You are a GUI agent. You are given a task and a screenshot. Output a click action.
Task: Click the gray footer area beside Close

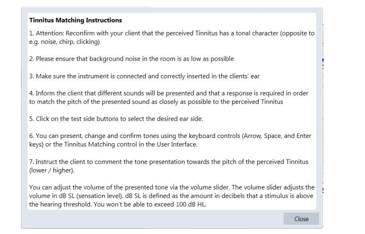click(153, 219)
